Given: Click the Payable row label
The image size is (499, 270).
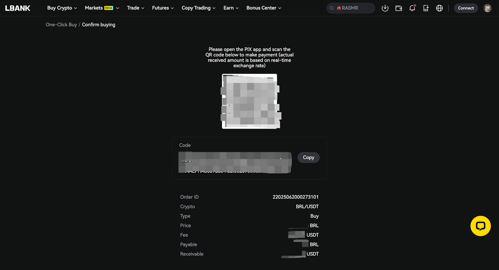Looking at the screenshot, I should click(189, 244).
